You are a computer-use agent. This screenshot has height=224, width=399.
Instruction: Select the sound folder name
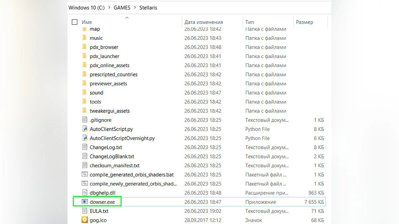coord(96,93)
